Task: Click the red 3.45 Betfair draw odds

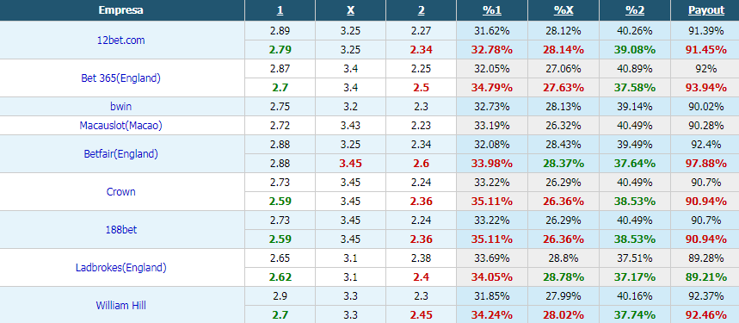Action: [x=351, y=163]
